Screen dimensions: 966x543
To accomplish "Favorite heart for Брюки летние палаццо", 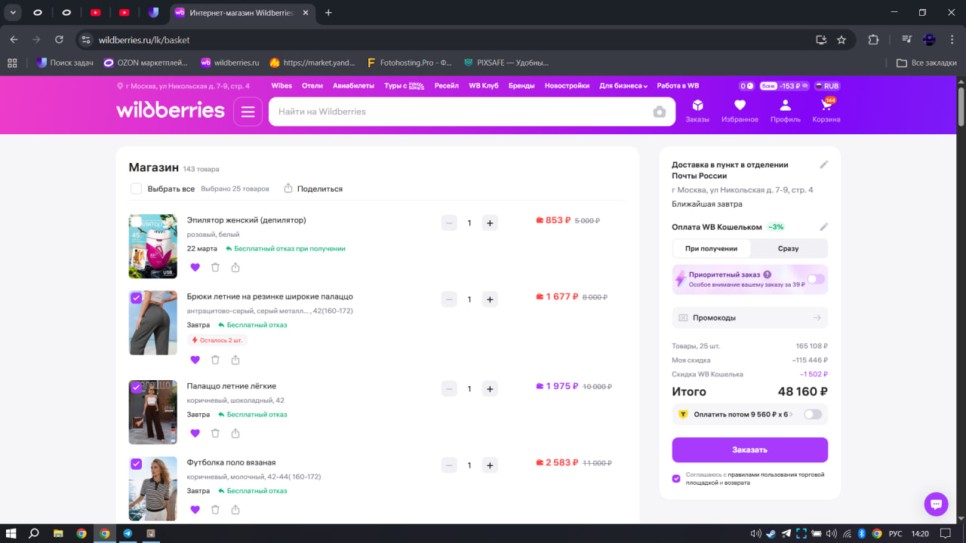I will 195,360.
